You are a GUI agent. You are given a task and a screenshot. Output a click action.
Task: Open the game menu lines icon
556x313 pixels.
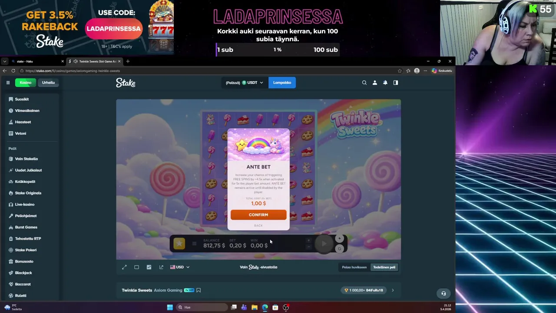pyautogui.click(x=194, y=244)
